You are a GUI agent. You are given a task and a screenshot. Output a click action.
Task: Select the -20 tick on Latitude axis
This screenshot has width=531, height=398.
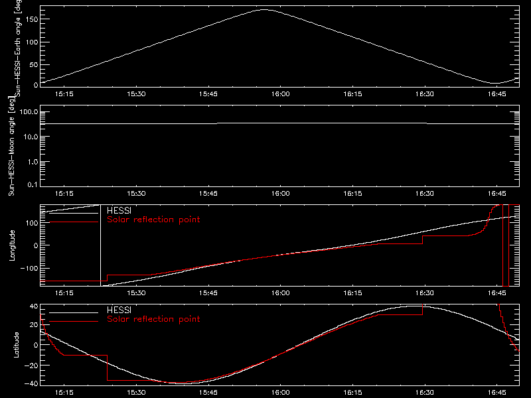(31, 365)
